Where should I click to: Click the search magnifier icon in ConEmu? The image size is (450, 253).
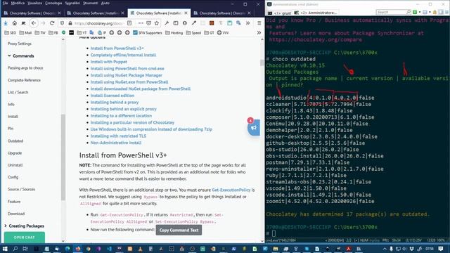(x=409, y=12)
